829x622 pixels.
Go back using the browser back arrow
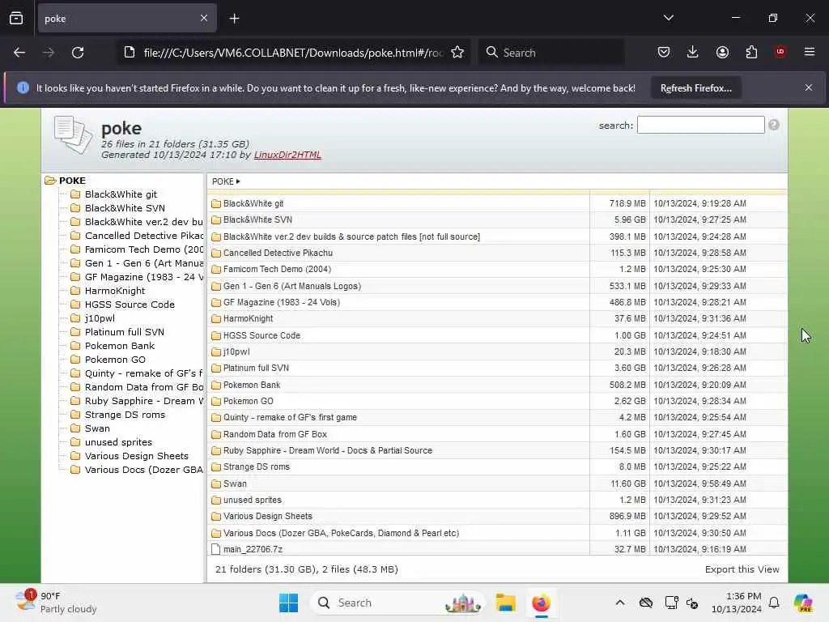pos(19,53)
